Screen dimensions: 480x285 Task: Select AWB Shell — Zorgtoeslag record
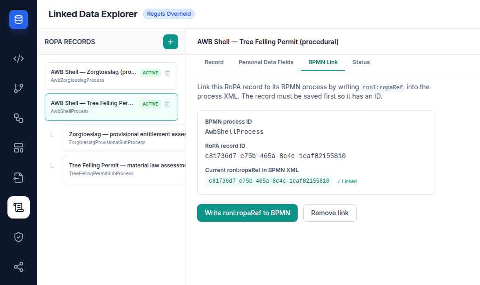111,76
